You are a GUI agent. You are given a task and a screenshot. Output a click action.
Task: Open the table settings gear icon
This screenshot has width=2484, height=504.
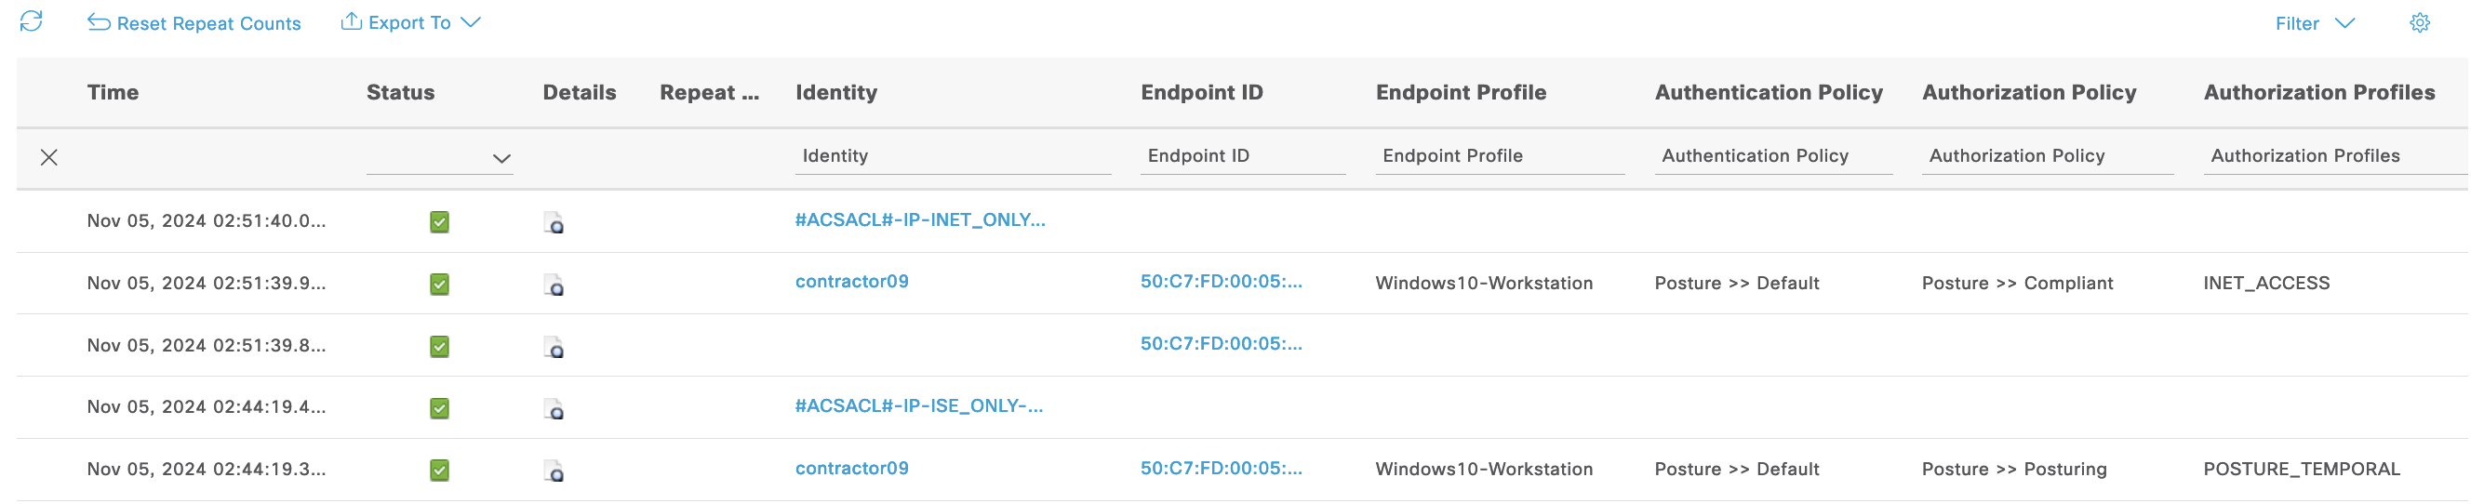coord(2420,23)
